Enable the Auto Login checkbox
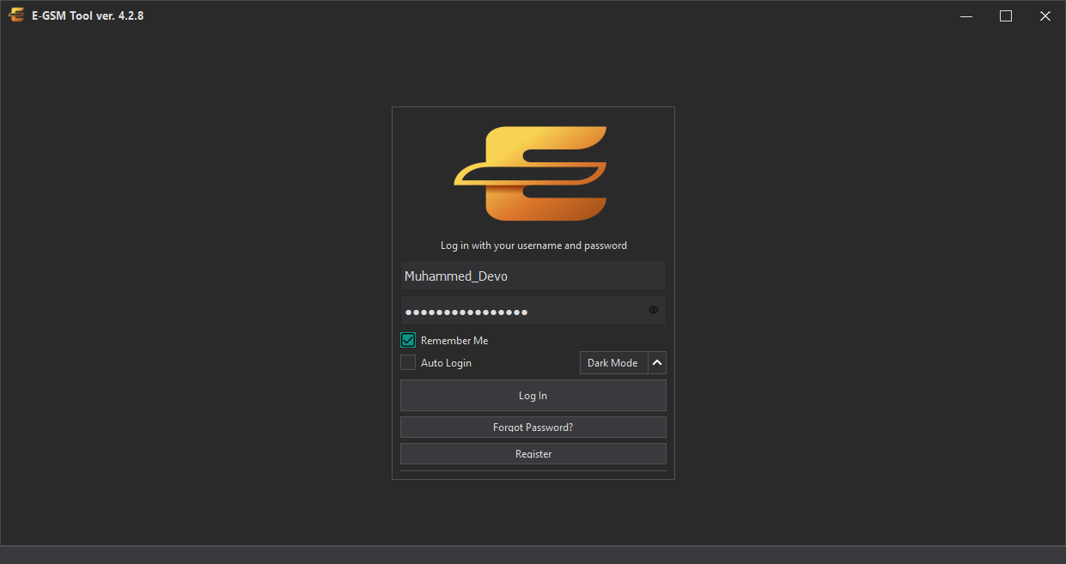Viewport: 1066px width, 564px height. click(408, 363)
